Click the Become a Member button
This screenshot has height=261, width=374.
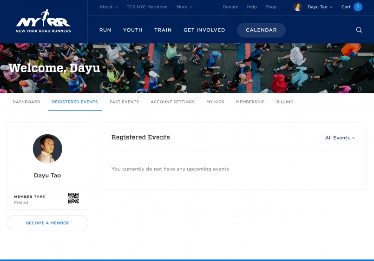[x=47, y=223]
